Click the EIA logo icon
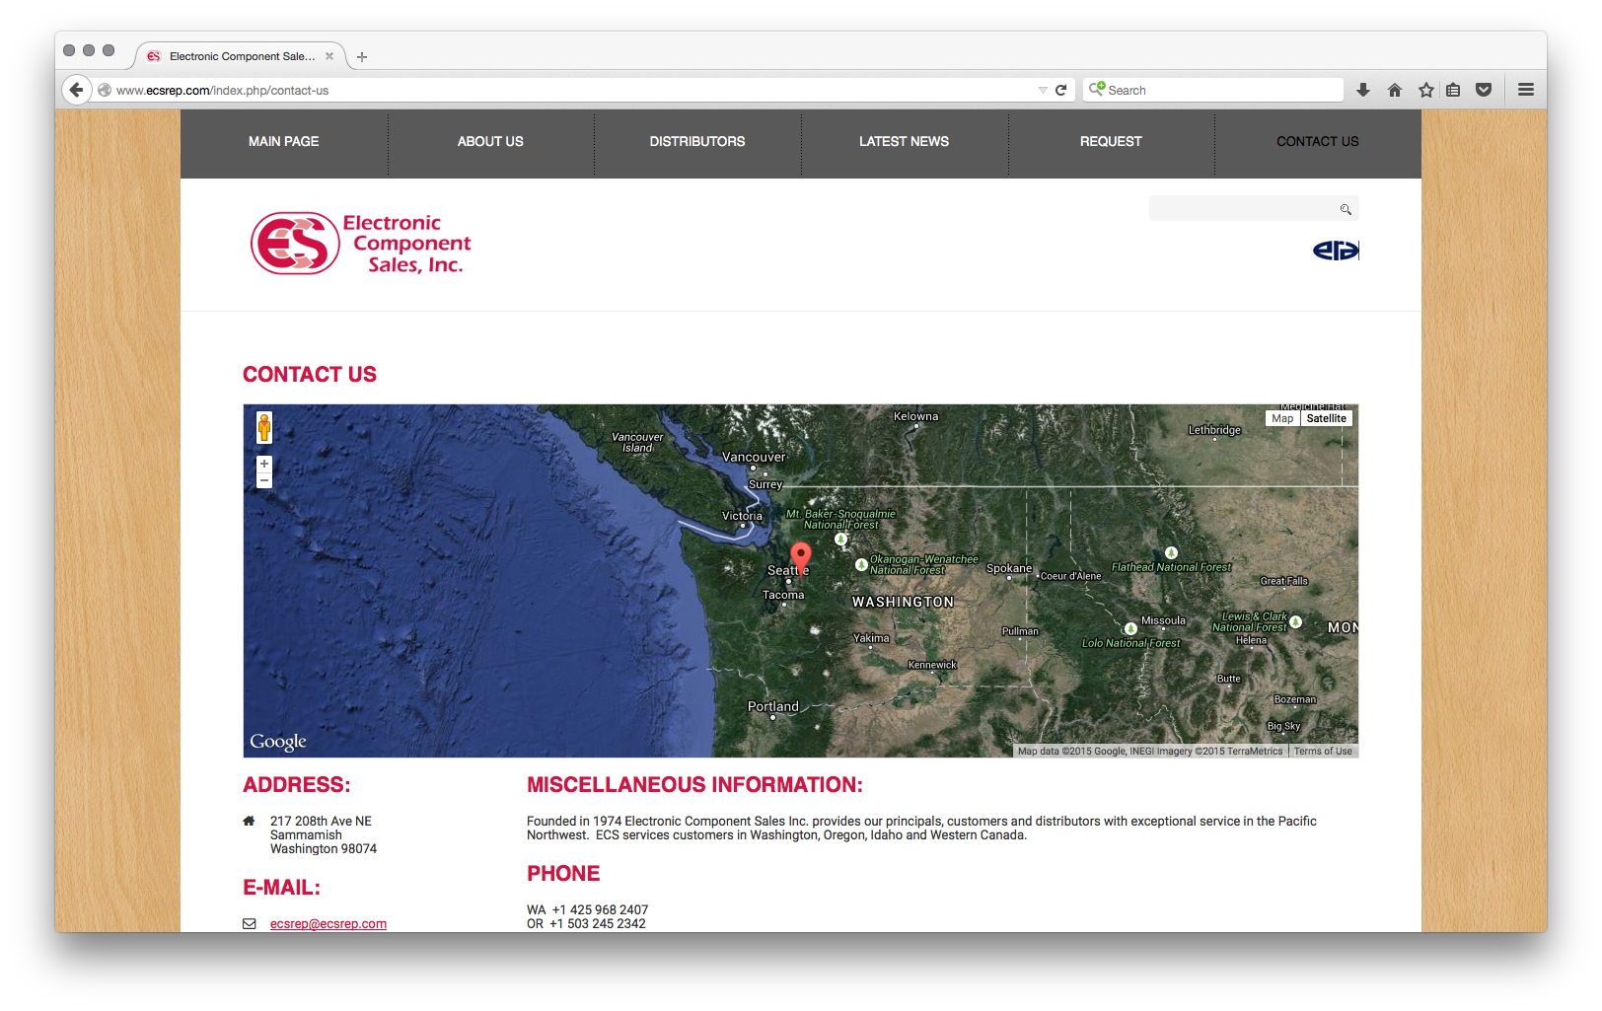 [1336, 251]
